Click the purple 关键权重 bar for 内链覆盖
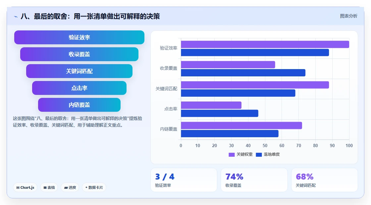Viewport: 371px width, 205px height. coord(241,125)
